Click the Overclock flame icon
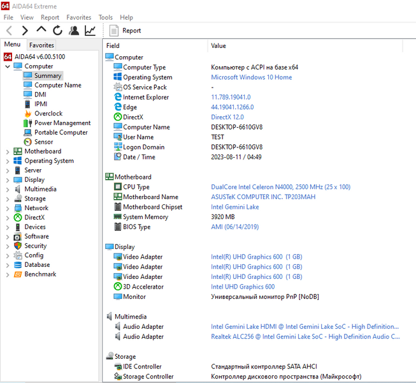This screenshot has height=383, width=416. pyautogui.click(x=27, y=114)
